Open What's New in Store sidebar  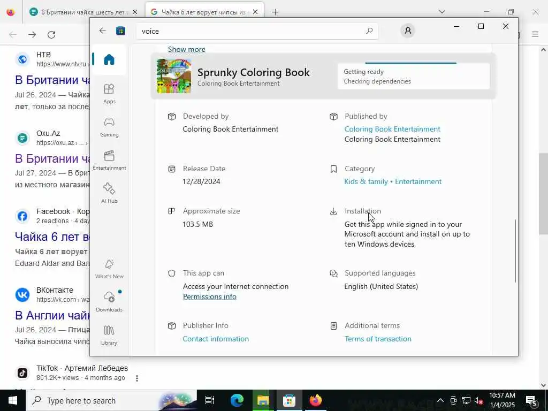109,269
